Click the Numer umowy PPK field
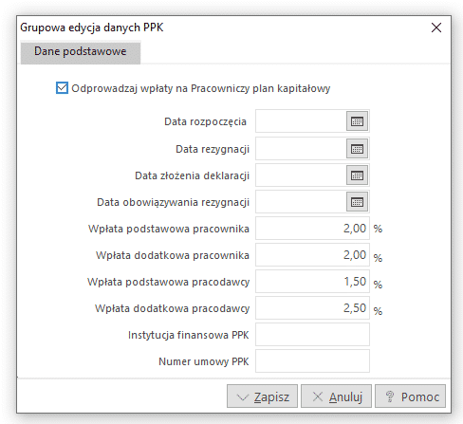Viewport: 463px width, 424px height. (x=312, y=361)
